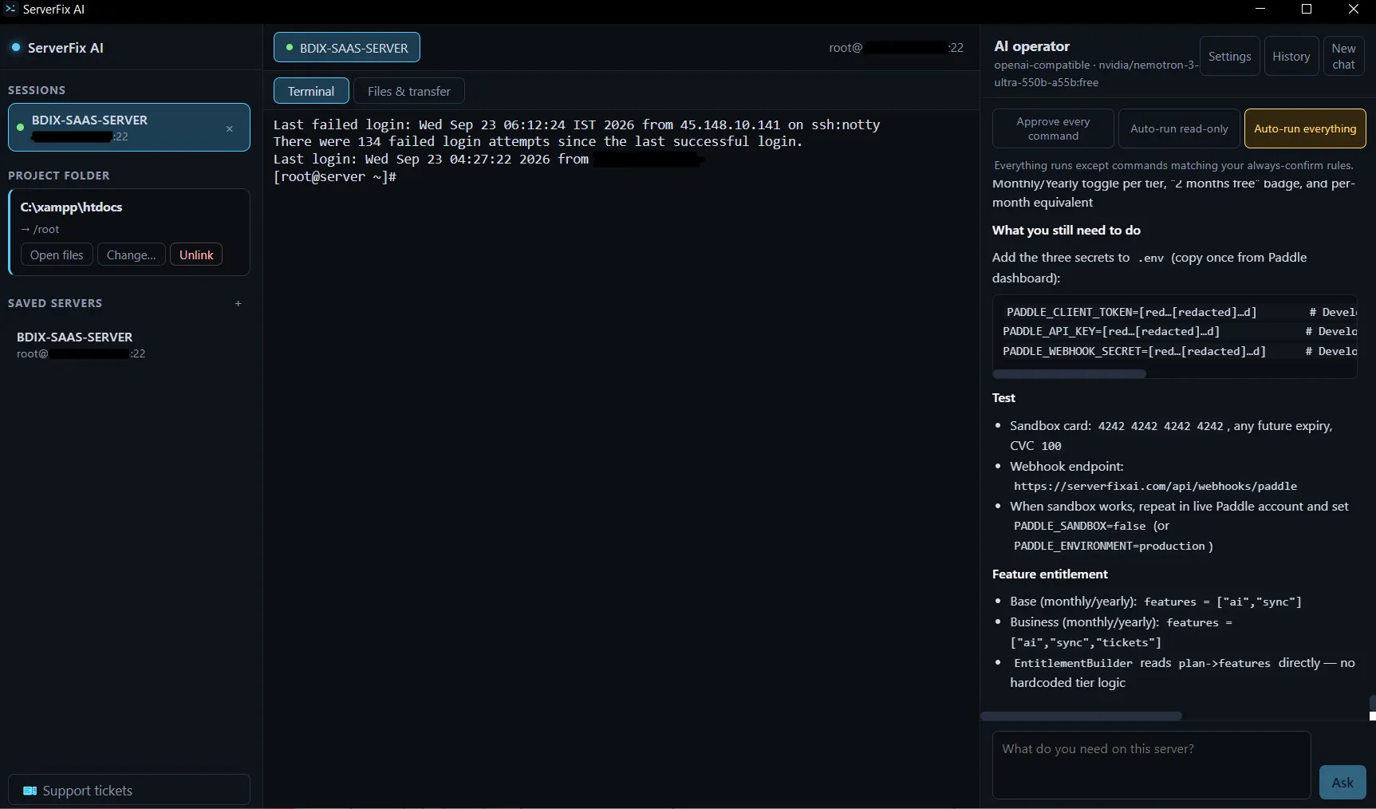Switch to the Terminal tab
1376x809 pixels.
[311, 91]
